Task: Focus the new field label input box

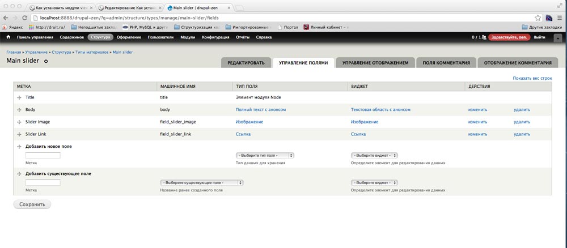Action: point(43,155)
